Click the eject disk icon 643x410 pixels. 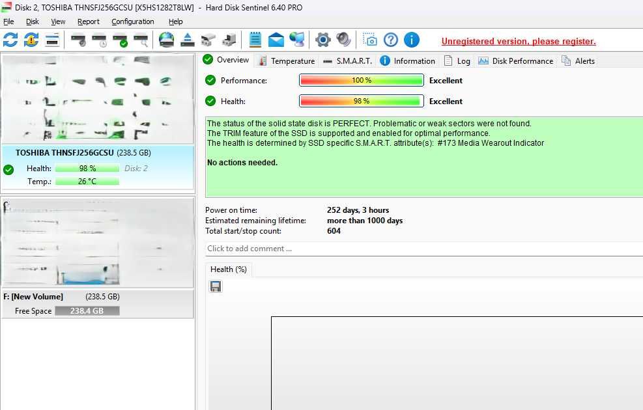(188, 40)
